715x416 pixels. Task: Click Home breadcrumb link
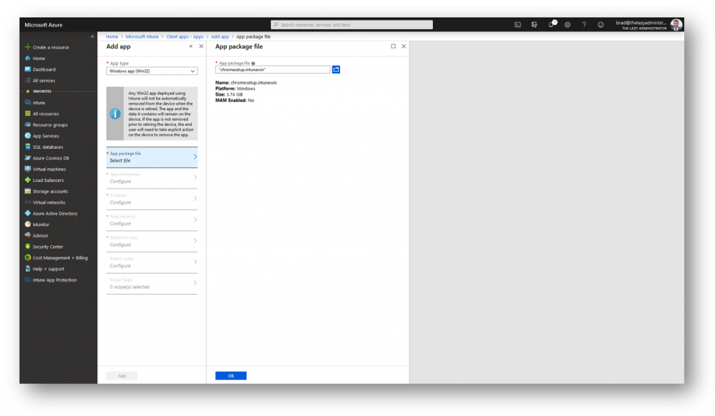(112, 36)
